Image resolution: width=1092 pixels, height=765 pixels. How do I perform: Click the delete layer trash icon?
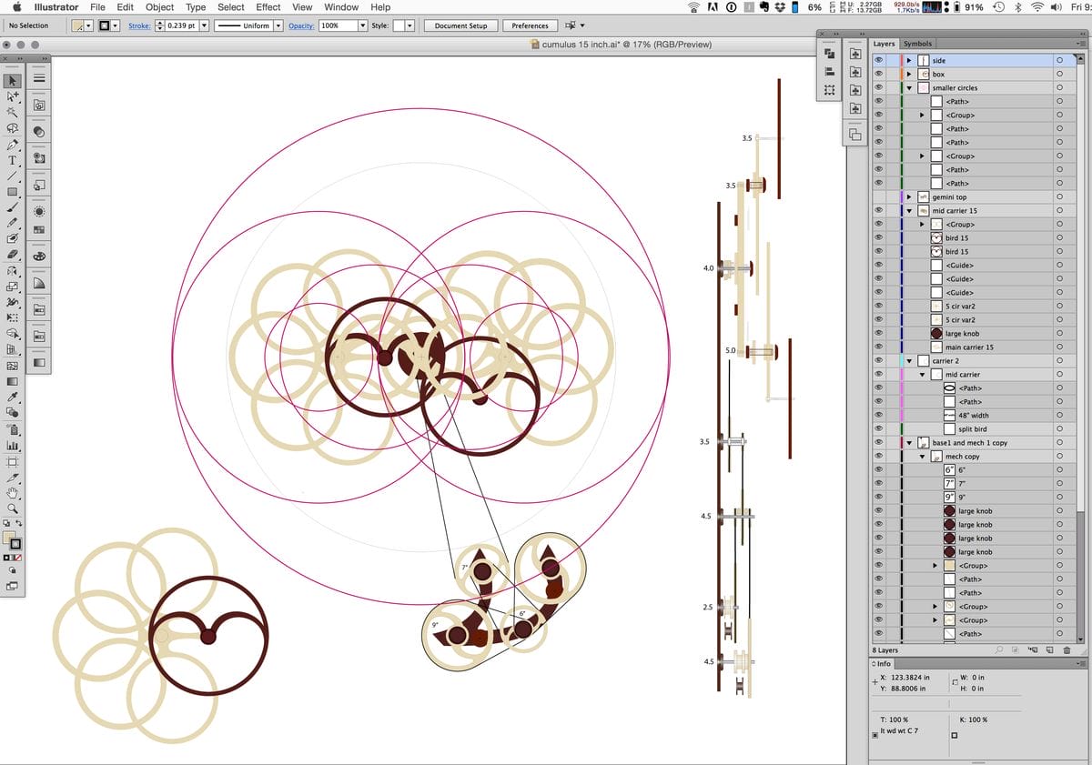point(1066,649)
